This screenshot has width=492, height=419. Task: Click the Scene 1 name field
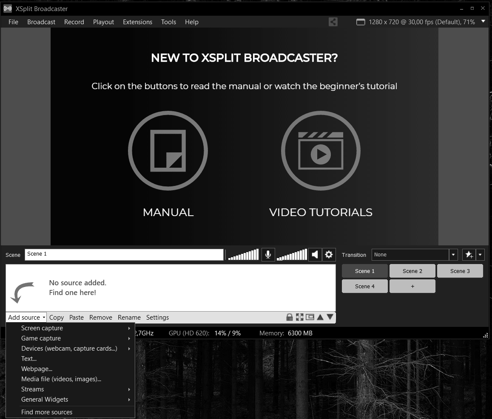click(x=124, y=254)
